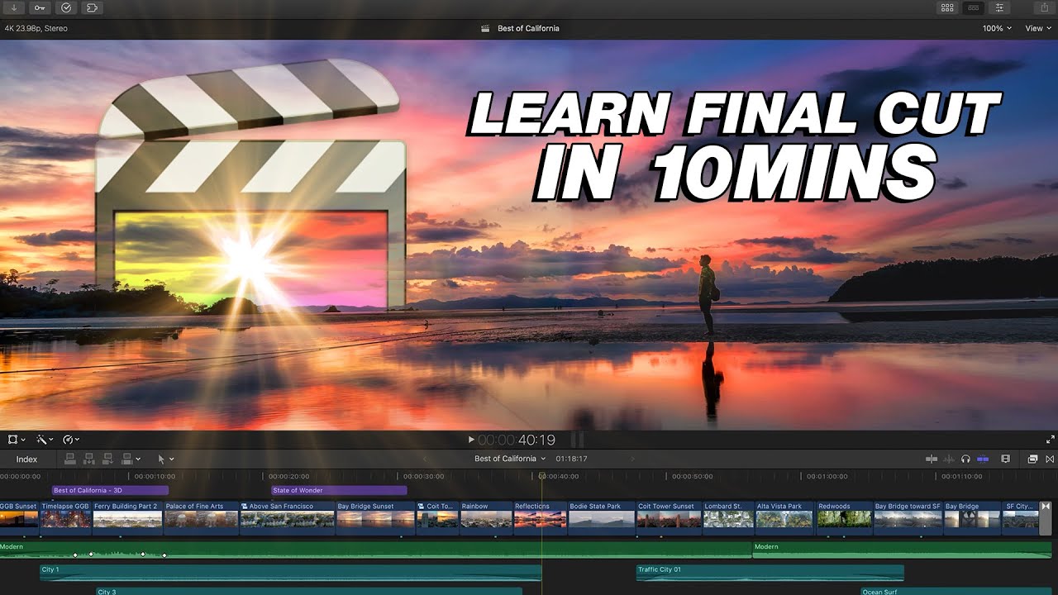Click the playhead marker on the ruler
Screen dimensions: 1058x595
542,476
